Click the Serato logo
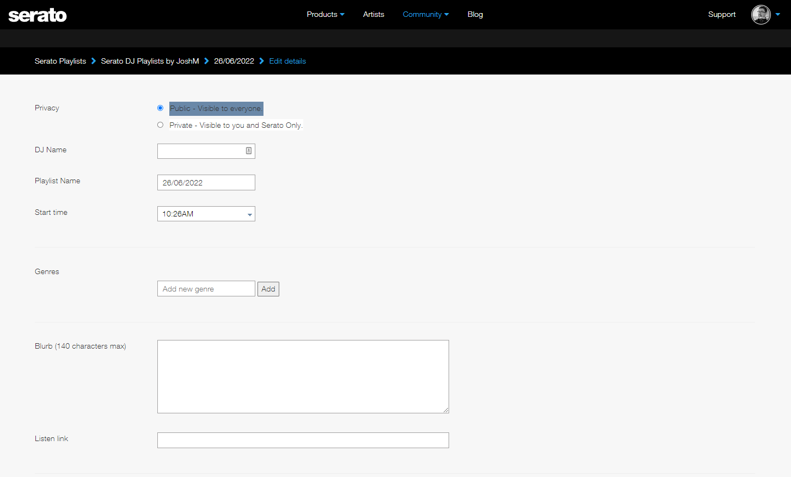The height and width of the screenshot is (477, 791). 38,15
